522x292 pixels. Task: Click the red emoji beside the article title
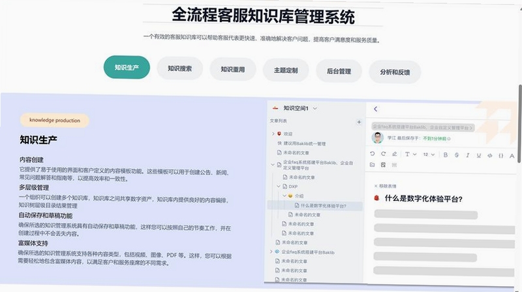(x=377, y=198)
